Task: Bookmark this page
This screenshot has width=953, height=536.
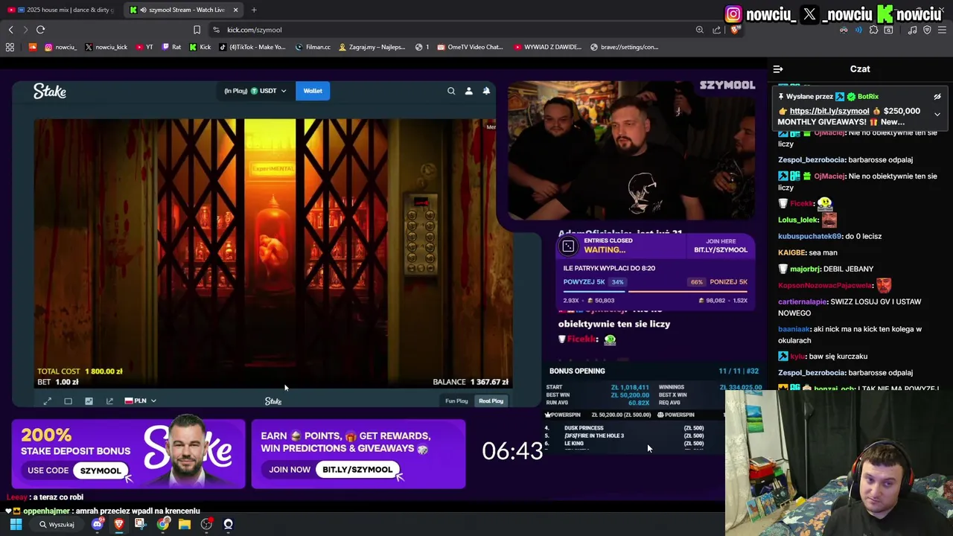Action: [197, 30]
